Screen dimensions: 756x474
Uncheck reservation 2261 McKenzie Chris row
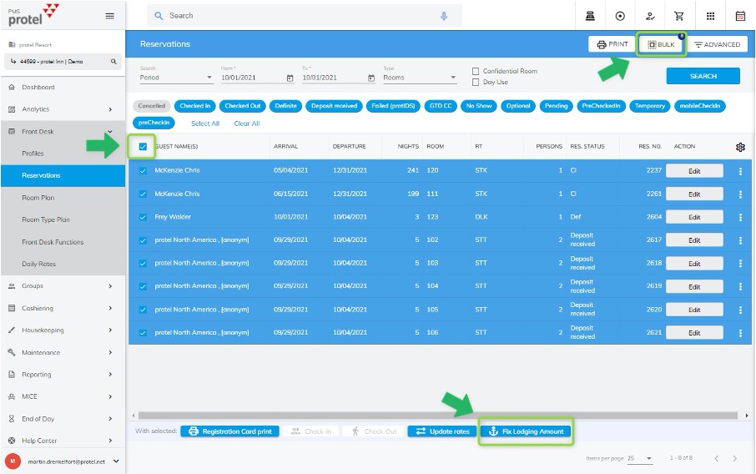[x=143, y=194]
